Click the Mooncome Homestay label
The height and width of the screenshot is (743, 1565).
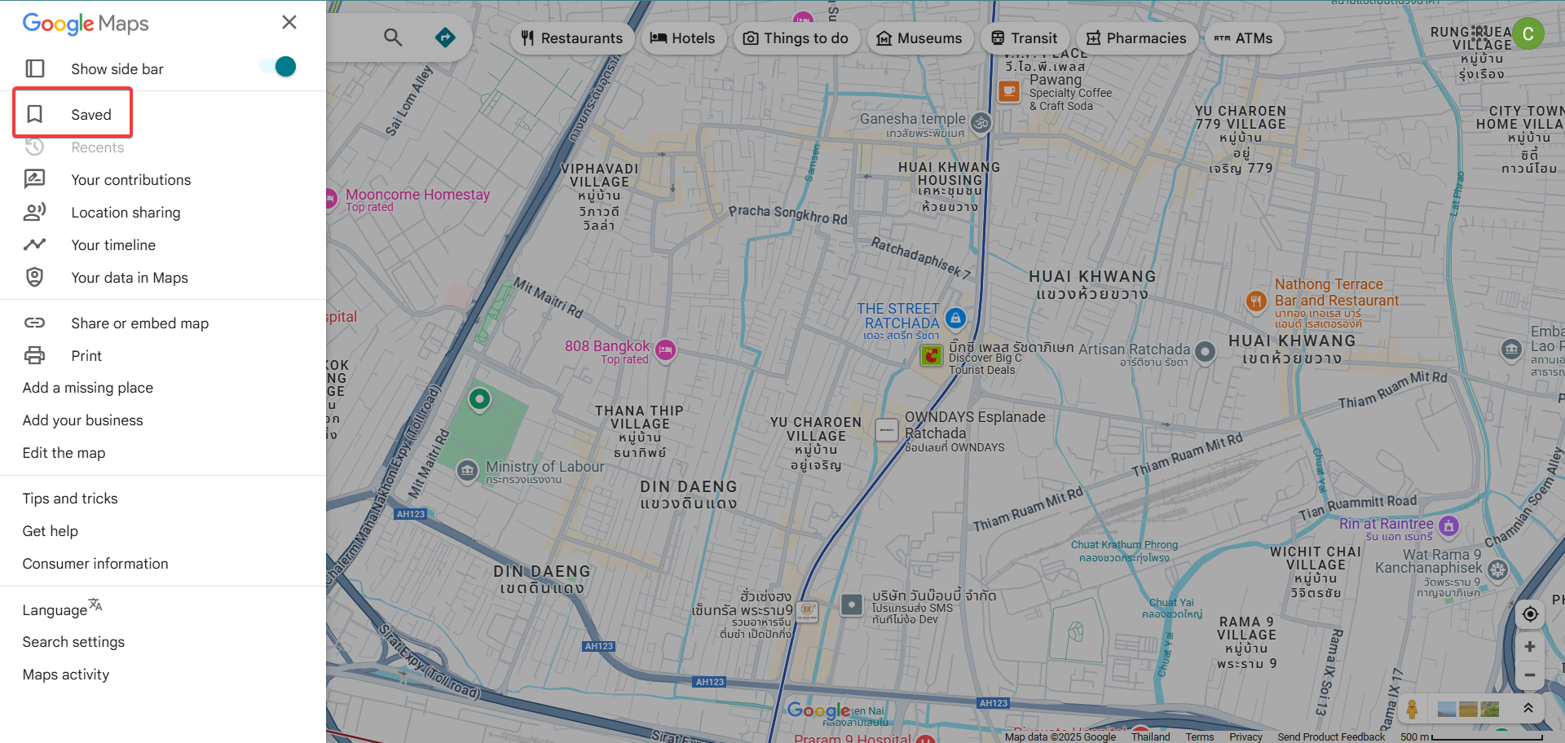pyautogui.click(x=417, y=195)
